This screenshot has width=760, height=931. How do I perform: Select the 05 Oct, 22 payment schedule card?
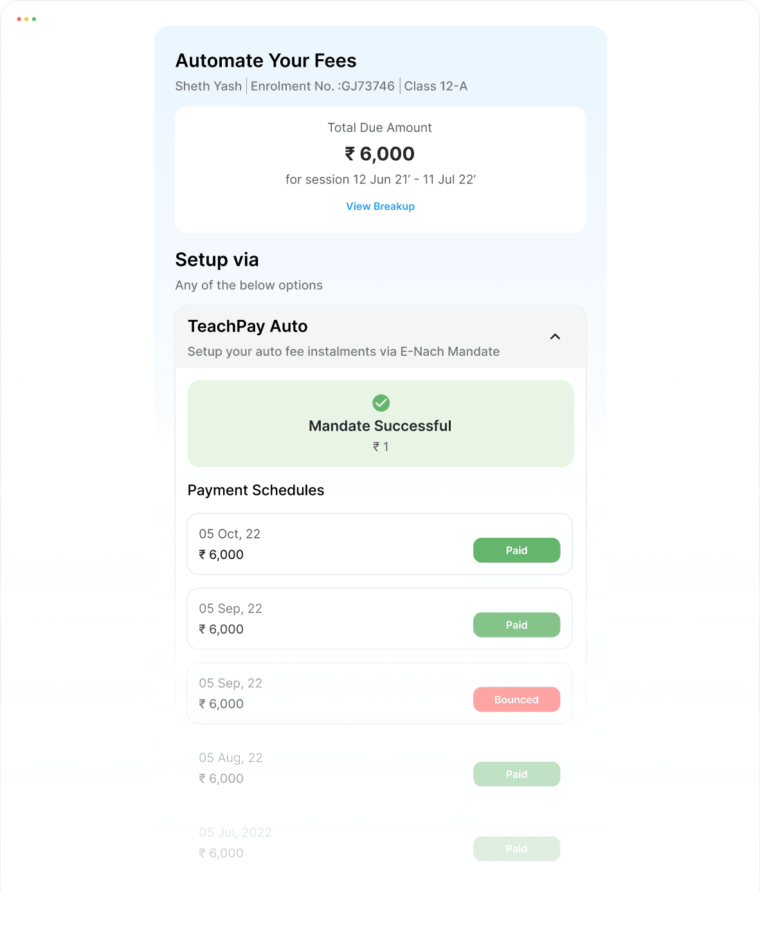[379, 544]
